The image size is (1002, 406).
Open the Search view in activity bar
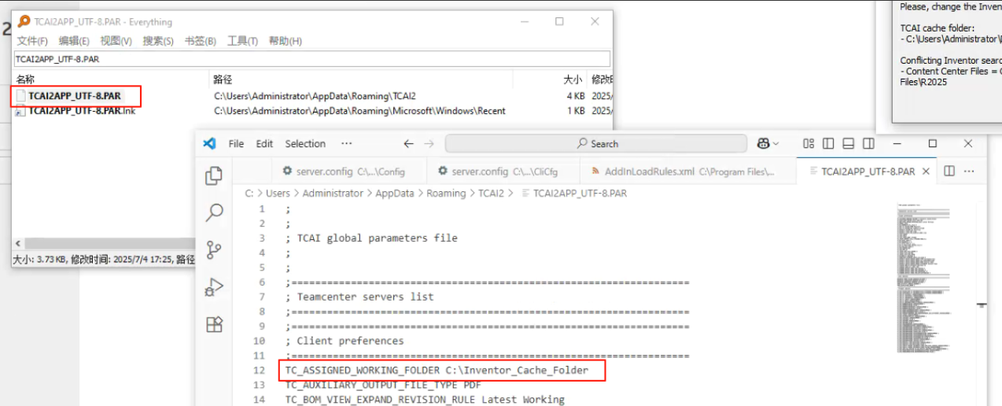214,212
